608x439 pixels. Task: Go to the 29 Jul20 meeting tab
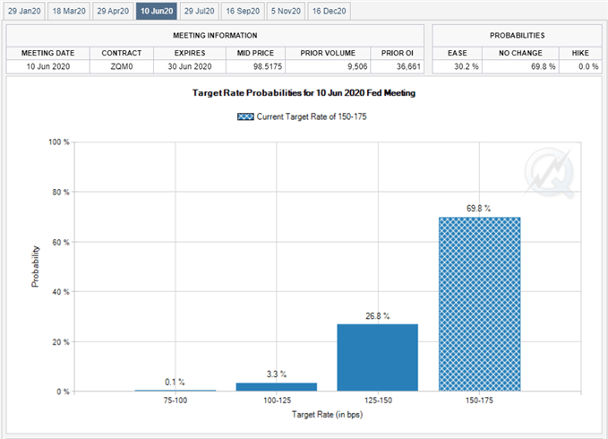(199, 11)
